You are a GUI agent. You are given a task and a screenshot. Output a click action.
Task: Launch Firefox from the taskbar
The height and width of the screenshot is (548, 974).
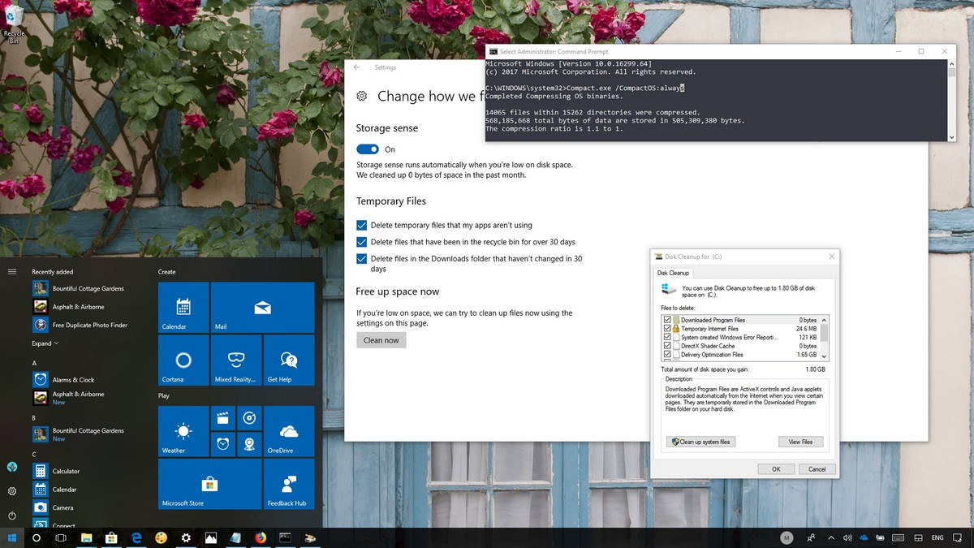coord(260,537)
